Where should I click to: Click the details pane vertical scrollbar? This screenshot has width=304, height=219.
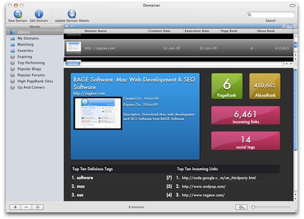pyautogui.click(x=295, y=110)
